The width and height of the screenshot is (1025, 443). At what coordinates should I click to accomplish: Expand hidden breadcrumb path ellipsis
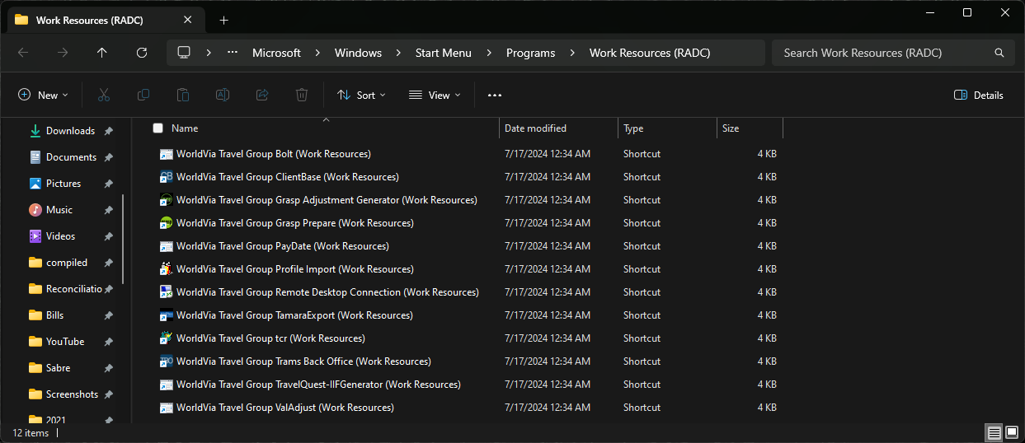click(x=233, y=53)
